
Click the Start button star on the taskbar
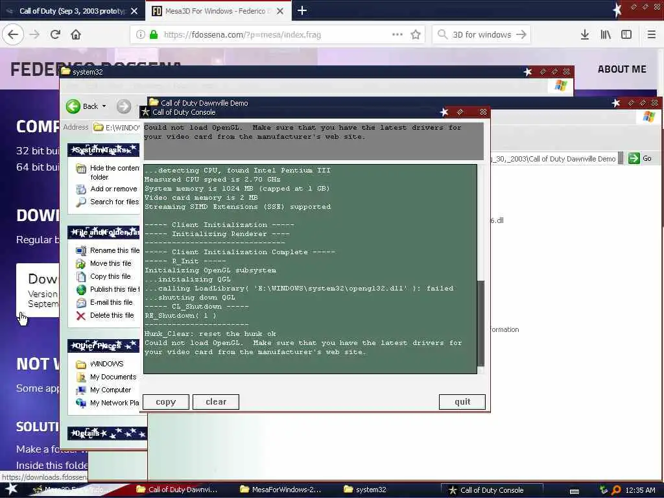pyautogui.click(x=11, y=489)
